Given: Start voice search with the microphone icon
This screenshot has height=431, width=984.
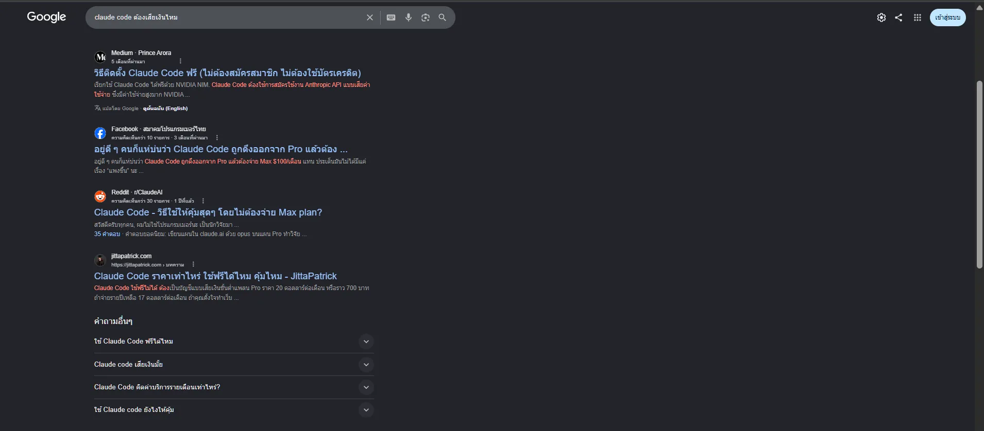Looking at the screenshot, I should click(409, 17).
